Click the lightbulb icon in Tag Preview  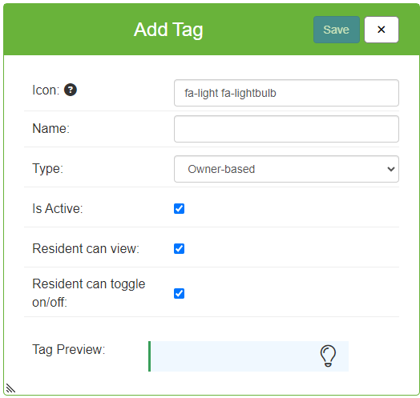point(328,356)
